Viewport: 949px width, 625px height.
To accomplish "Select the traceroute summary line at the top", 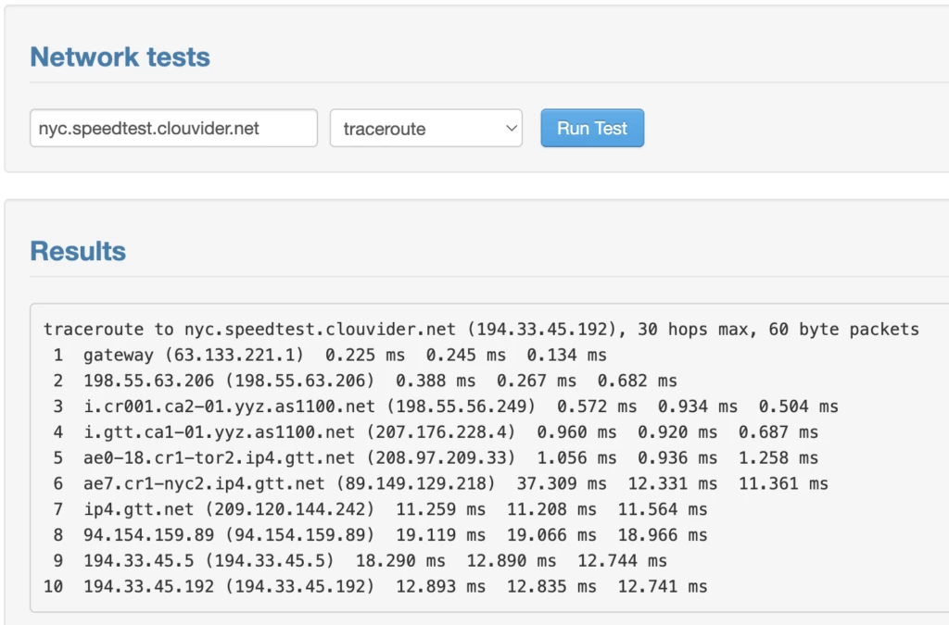I will pyautogui.click(x=480, y=329).
